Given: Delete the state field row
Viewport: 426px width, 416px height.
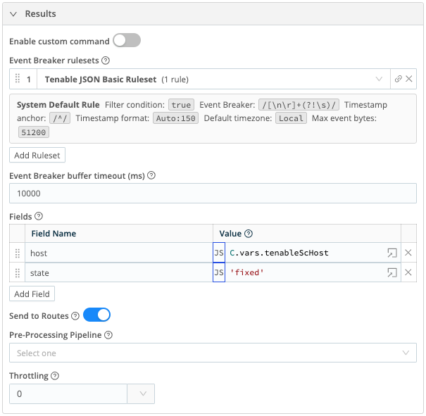Looking at the screenshot, I should [x=408, y=272].
